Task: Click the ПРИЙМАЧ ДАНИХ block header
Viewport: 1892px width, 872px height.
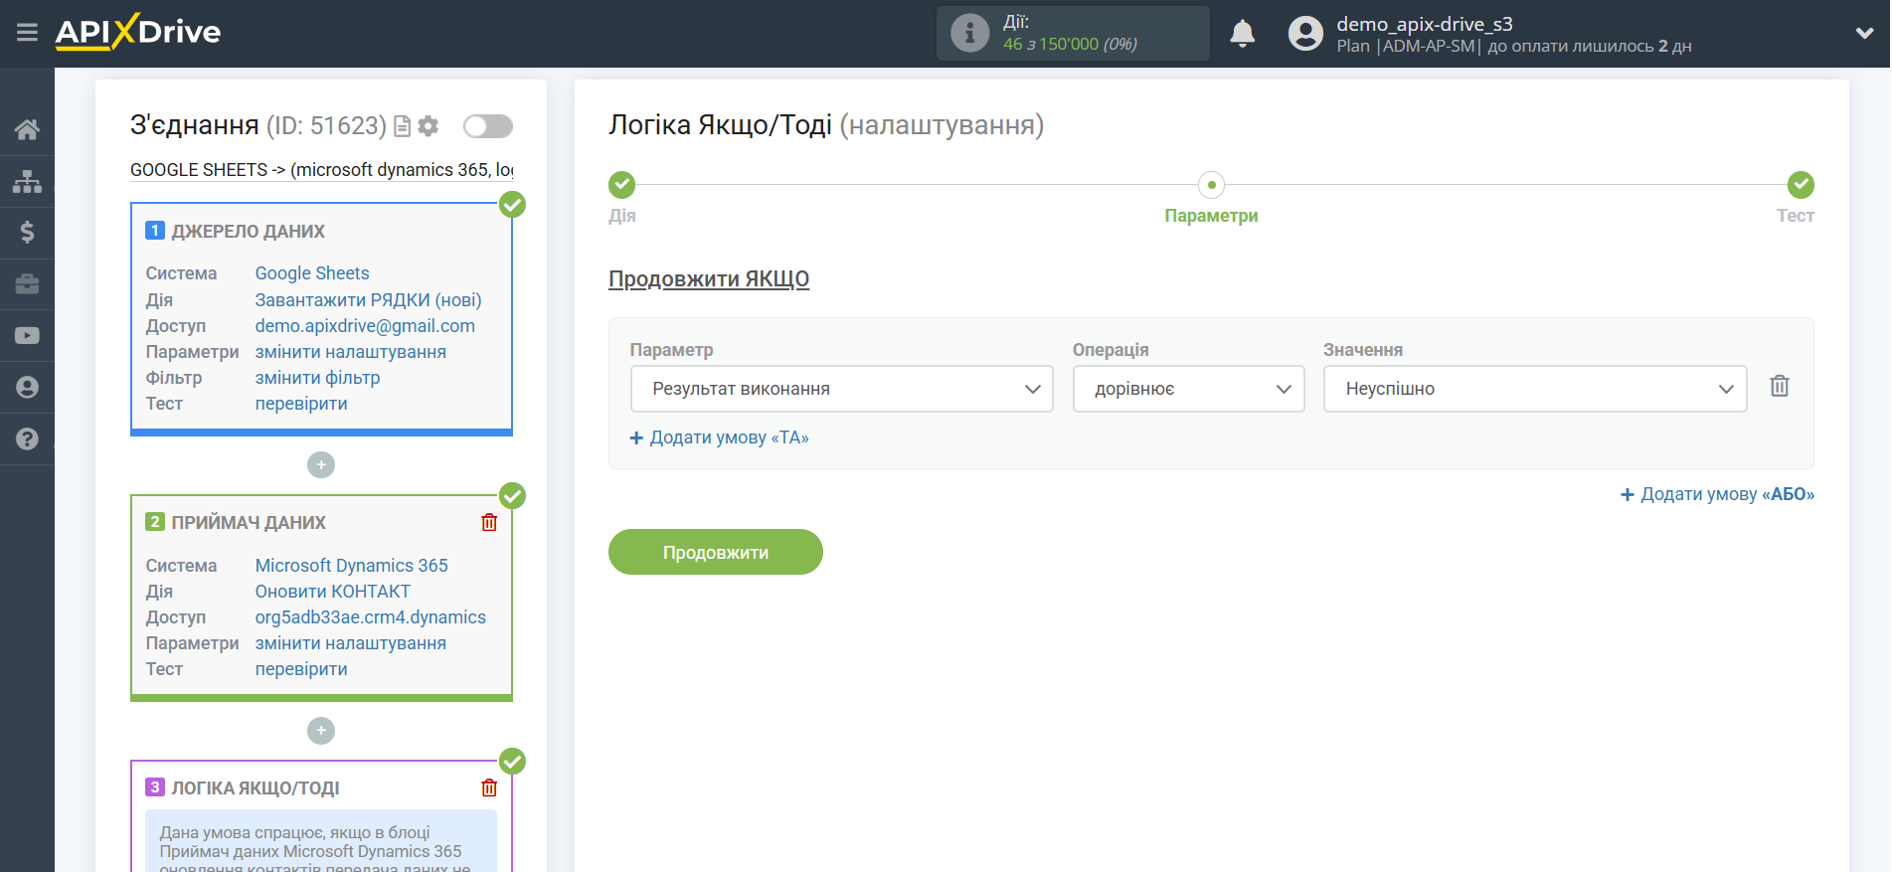Action: point(249,523)
